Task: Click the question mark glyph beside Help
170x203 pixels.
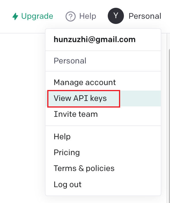Action: click(x=71, y=16)
